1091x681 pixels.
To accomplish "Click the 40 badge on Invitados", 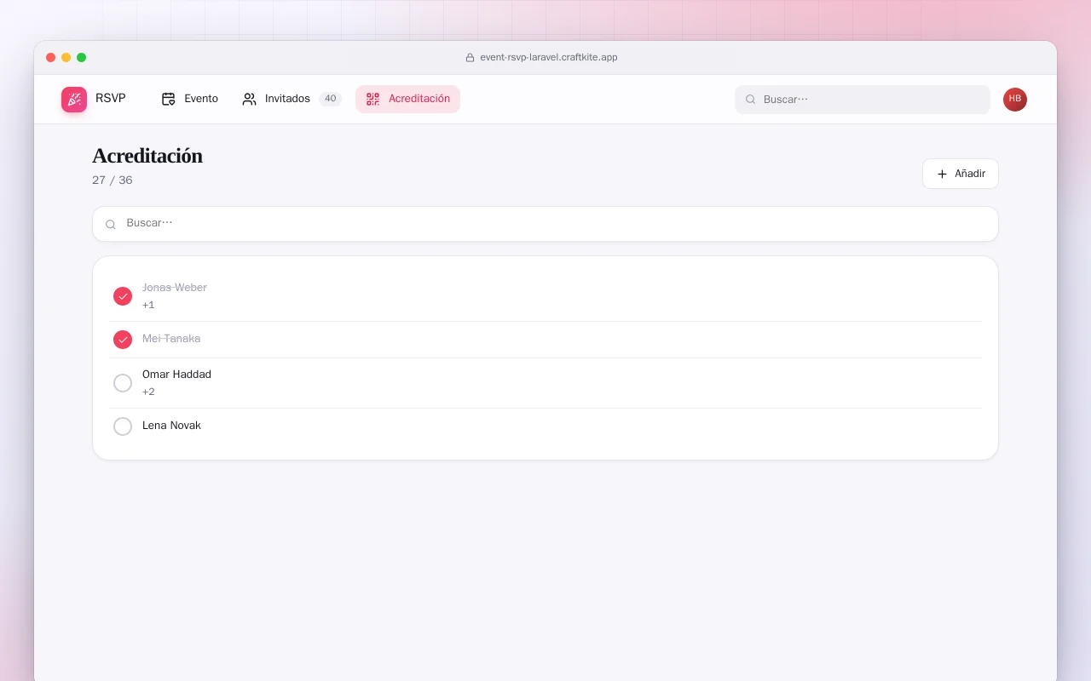I will tap(331, 99).
